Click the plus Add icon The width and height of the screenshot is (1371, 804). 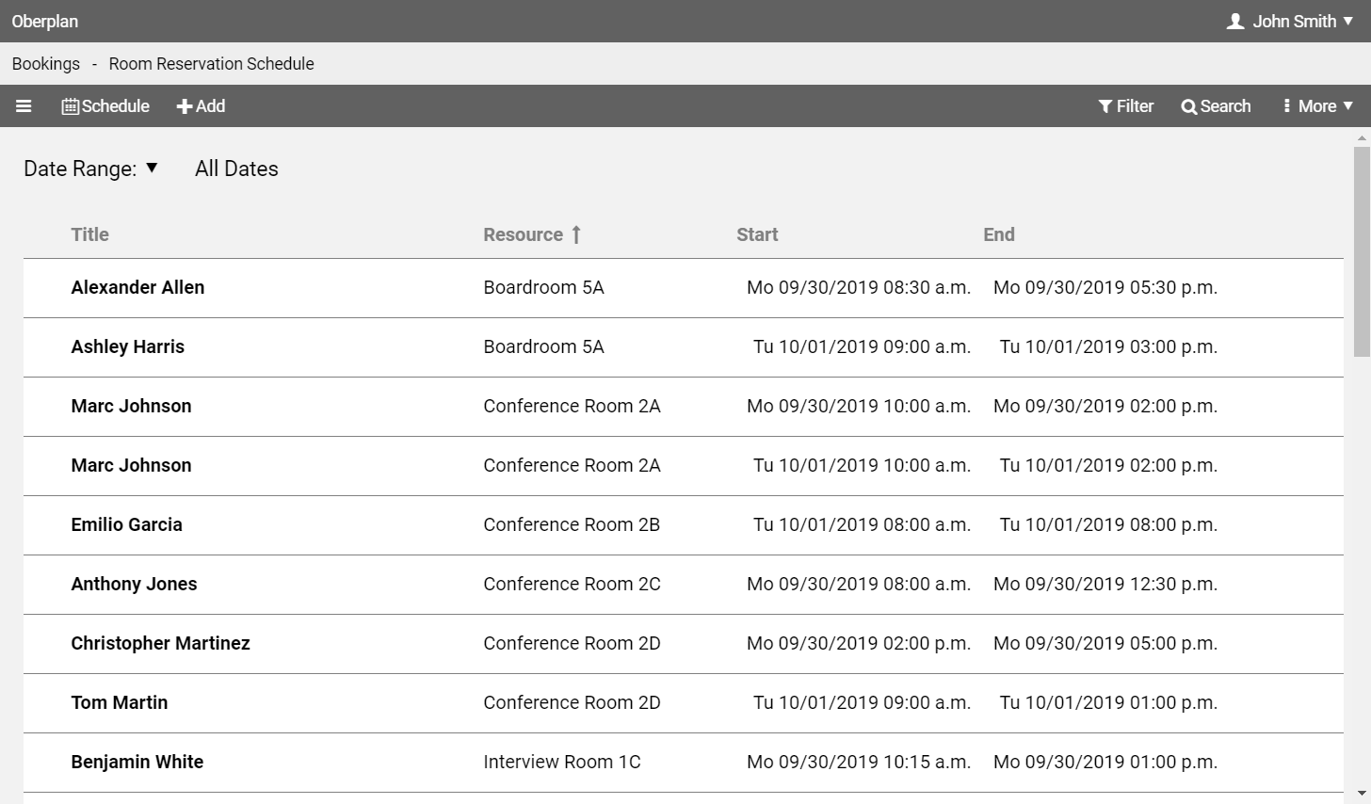(185, 106)
